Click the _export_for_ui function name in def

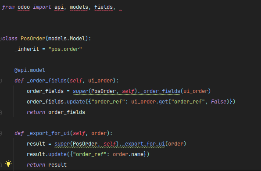point(48,133)
